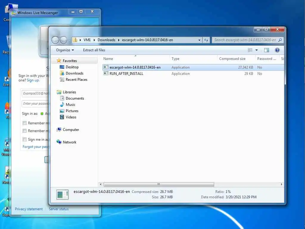The image size is (305, 229).
Task: Click escargot-wlm-14.0.8117.0416-en breadcrumb segment
Action: (147, 40)
